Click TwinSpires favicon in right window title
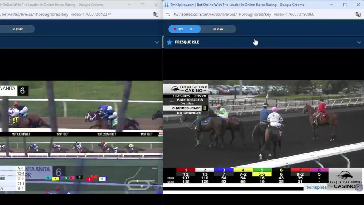Image resolution: width=364 pixels, height=205 pixels. point(167,5)
